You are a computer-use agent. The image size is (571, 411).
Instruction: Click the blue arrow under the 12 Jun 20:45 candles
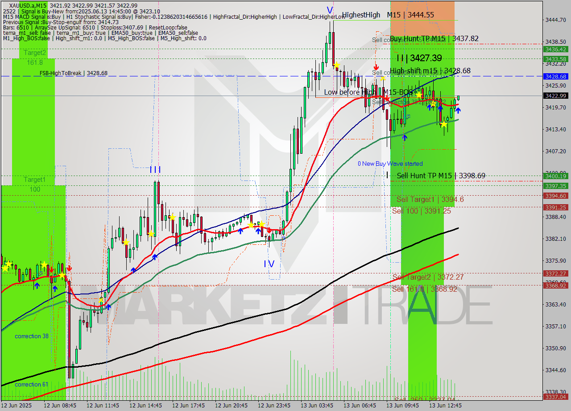click(240, 231)
